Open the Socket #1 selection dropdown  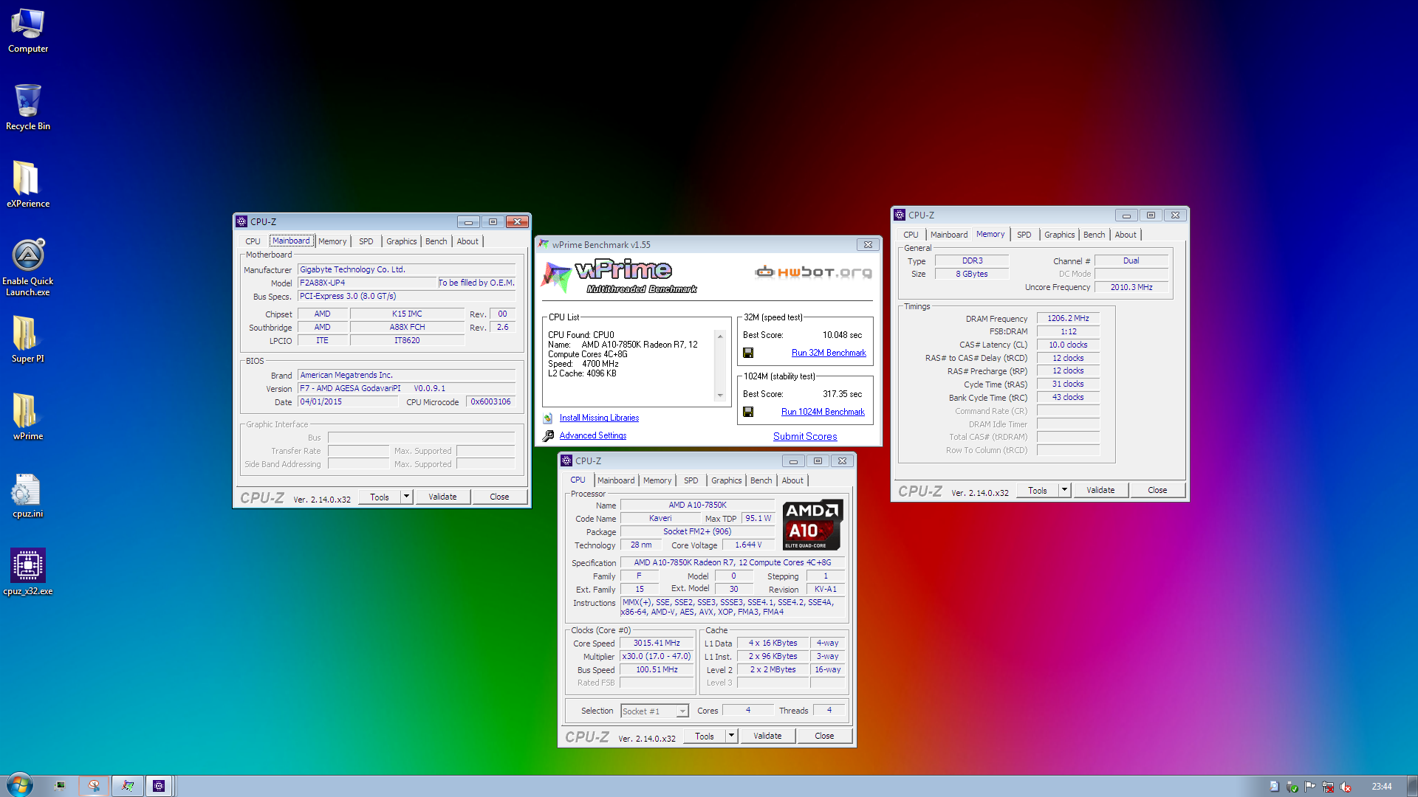tap(682, 711)
